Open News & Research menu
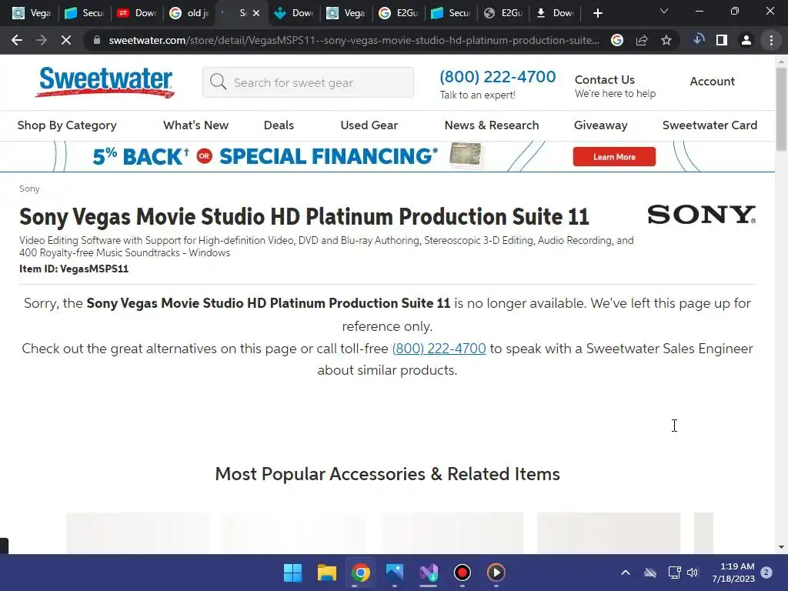Image resolution: width=788 pixels, height=591 pixels. (492, 125)
